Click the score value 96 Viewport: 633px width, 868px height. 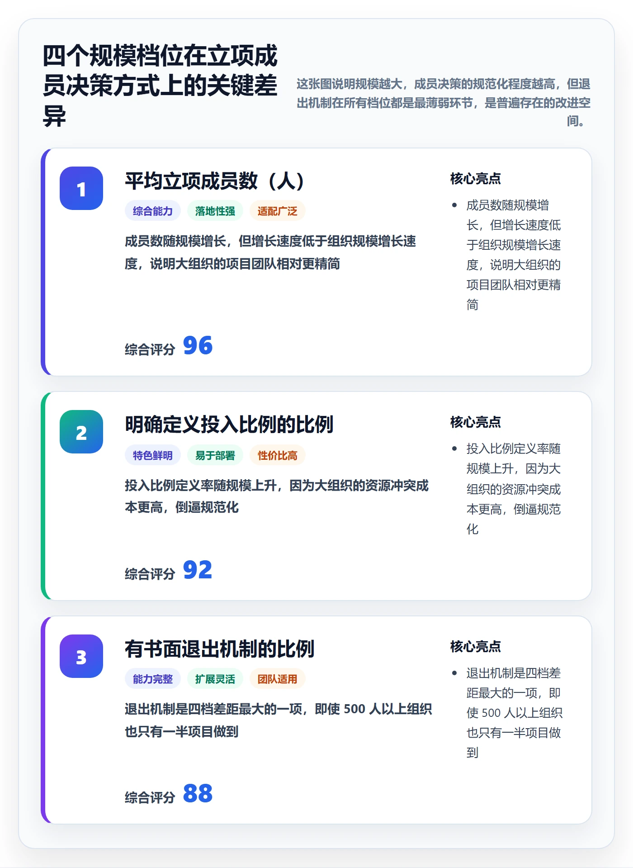pyautogui.click(x=198, y=346)
